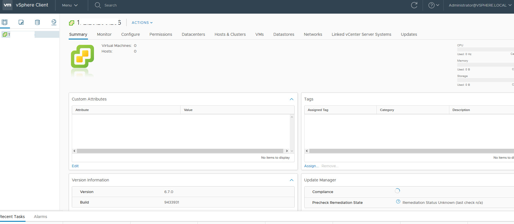This screenshot has width=514, height=224.
Task: Click Edit link under Custom Attributes
Action: (x=75, y=166)
